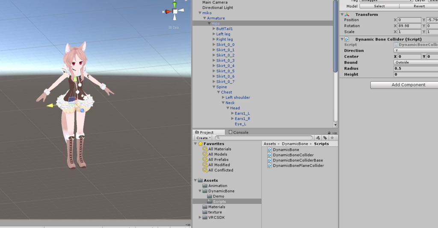Viewport: 438px width, 228px height.
Task: Switch to the Project tab
Action: tap(209, 132)
